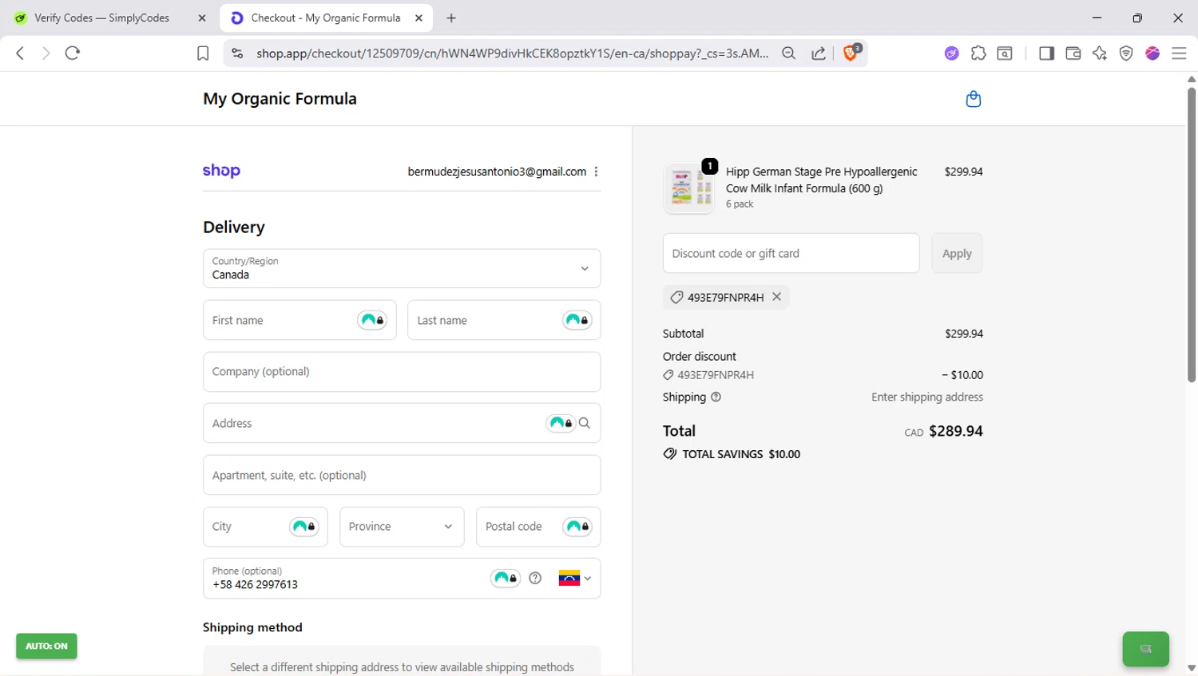Viewport: 1198px width, 676px height.
Task: Open the Province dropdown
Action: click(402, 527)
